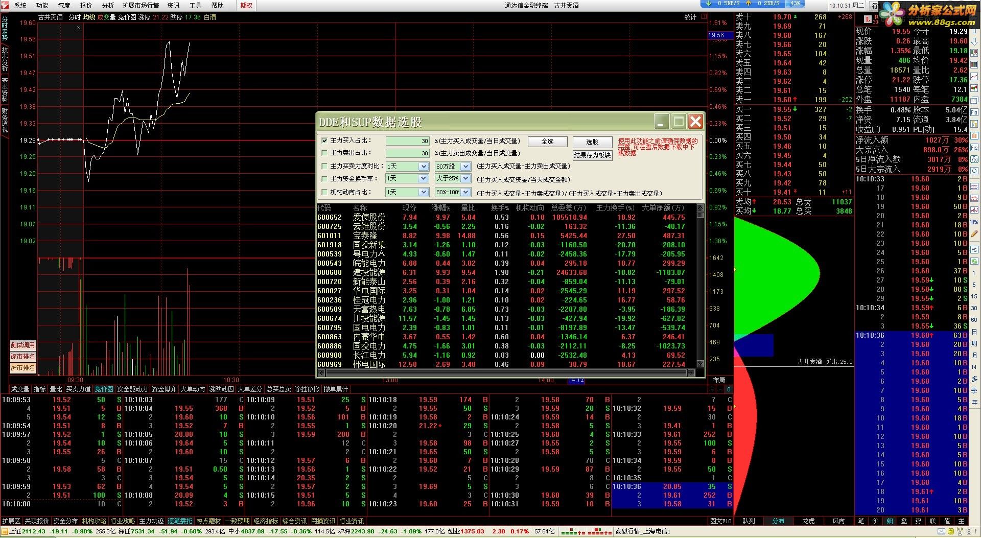Switch to the 龙虎 tab
The width and height of the screenshot is (981, 538).
[x=808, y=521]
